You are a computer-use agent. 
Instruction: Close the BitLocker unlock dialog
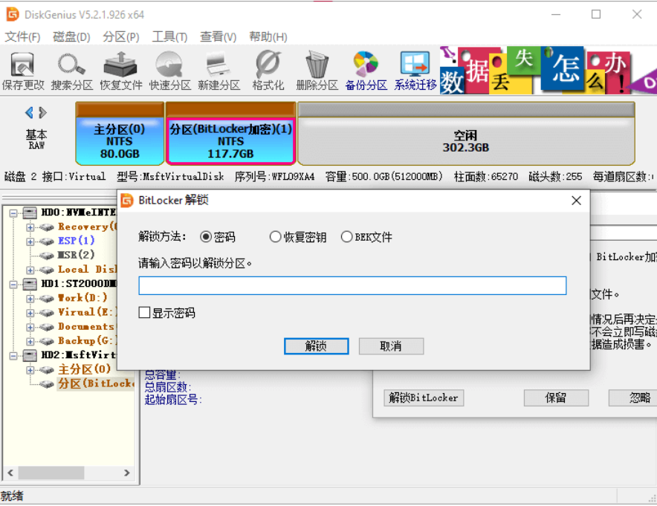coord(576,201)
